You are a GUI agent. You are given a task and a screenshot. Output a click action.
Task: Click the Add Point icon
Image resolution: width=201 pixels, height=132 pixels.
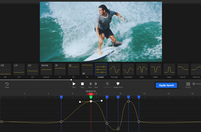(x=108, y=84)
